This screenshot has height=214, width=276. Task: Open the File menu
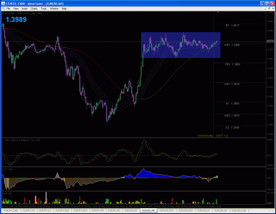[8, 9]
